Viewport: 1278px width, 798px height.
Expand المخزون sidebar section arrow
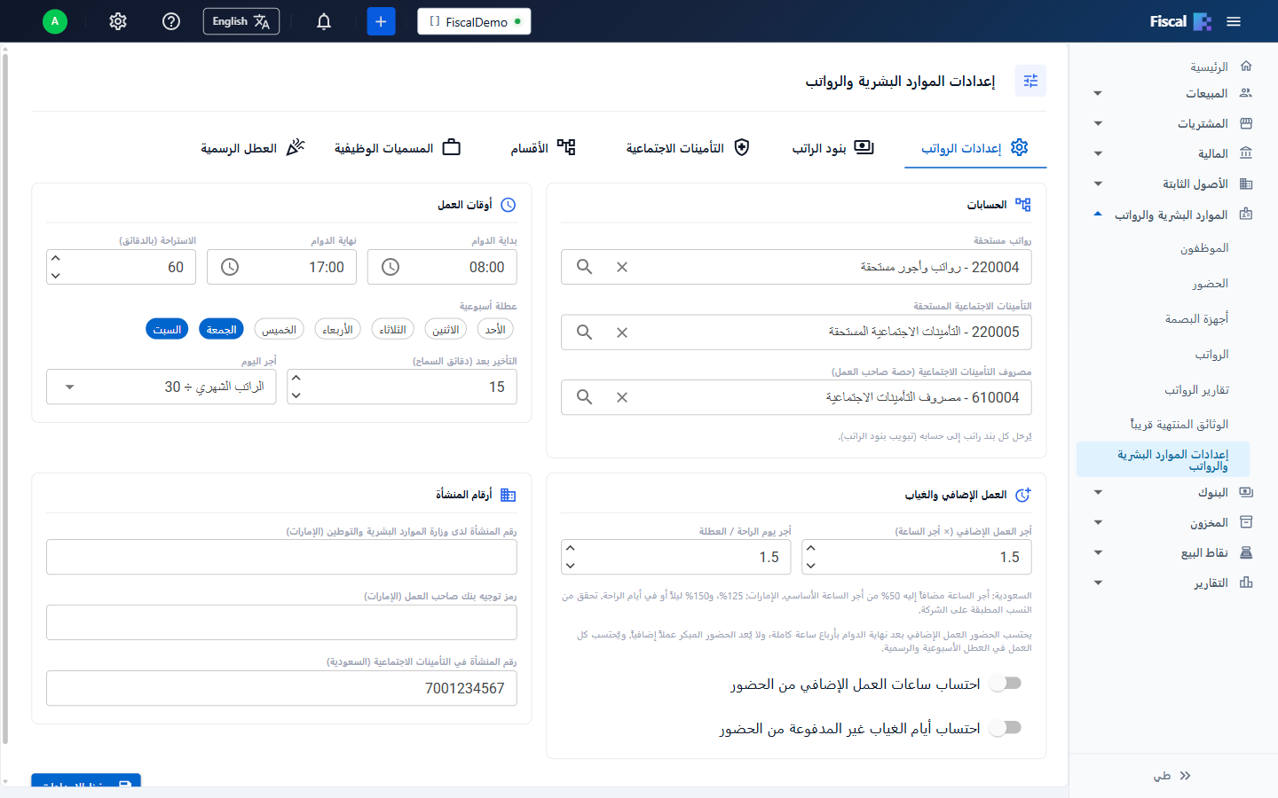pos(1098,522)
